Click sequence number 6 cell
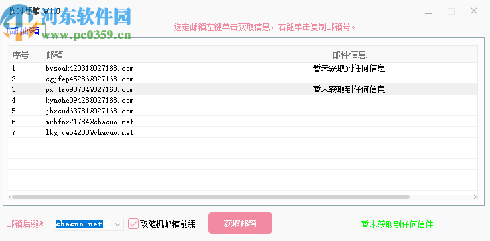The width and height of the screenshot is (490, 241). (25, 122)
